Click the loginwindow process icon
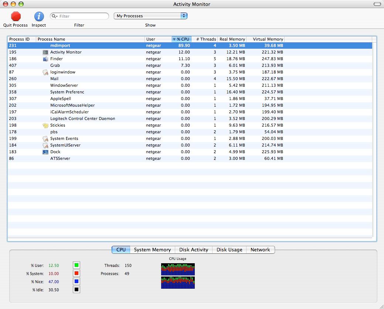Screen dimensions: 384x309 [45, 72]
